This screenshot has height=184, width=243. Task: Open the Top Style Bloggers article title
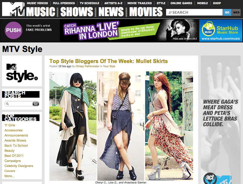(108, 61)
